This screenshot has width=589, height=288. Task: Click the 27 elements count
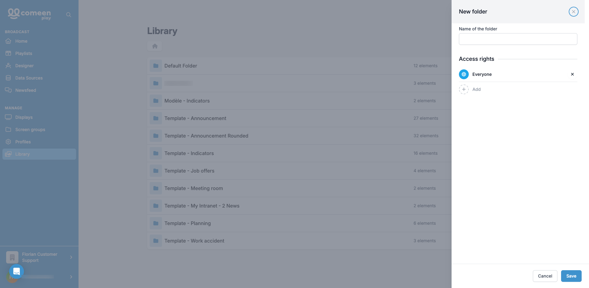click(x=425, y=118)
